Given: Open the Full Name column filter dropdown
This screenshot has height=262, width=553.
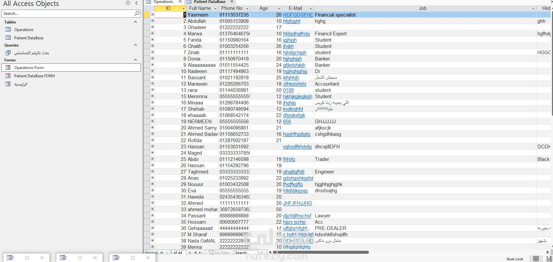Looking at the screenshot, I should tap(216, 9).
